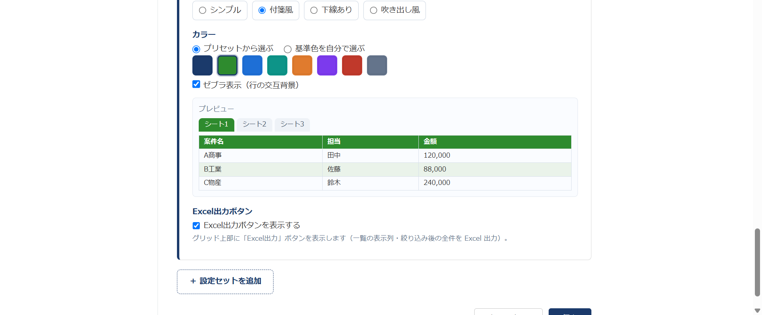
Task: Click the 佐藤 cell in preview table
Action: click(x=371, y=170)
